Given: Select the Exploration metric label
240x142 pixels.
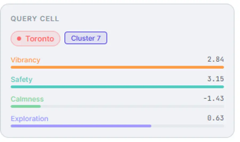Looking at the screenshot, I should point(29,119).
